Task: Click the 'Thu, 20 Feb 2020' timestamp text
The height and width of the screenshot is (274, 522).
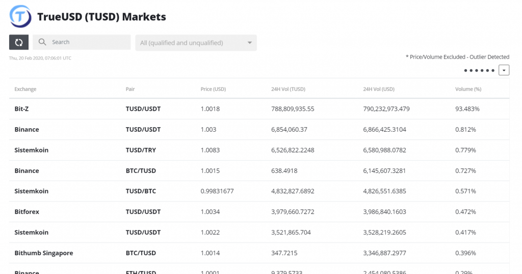Action: point(40,58)
